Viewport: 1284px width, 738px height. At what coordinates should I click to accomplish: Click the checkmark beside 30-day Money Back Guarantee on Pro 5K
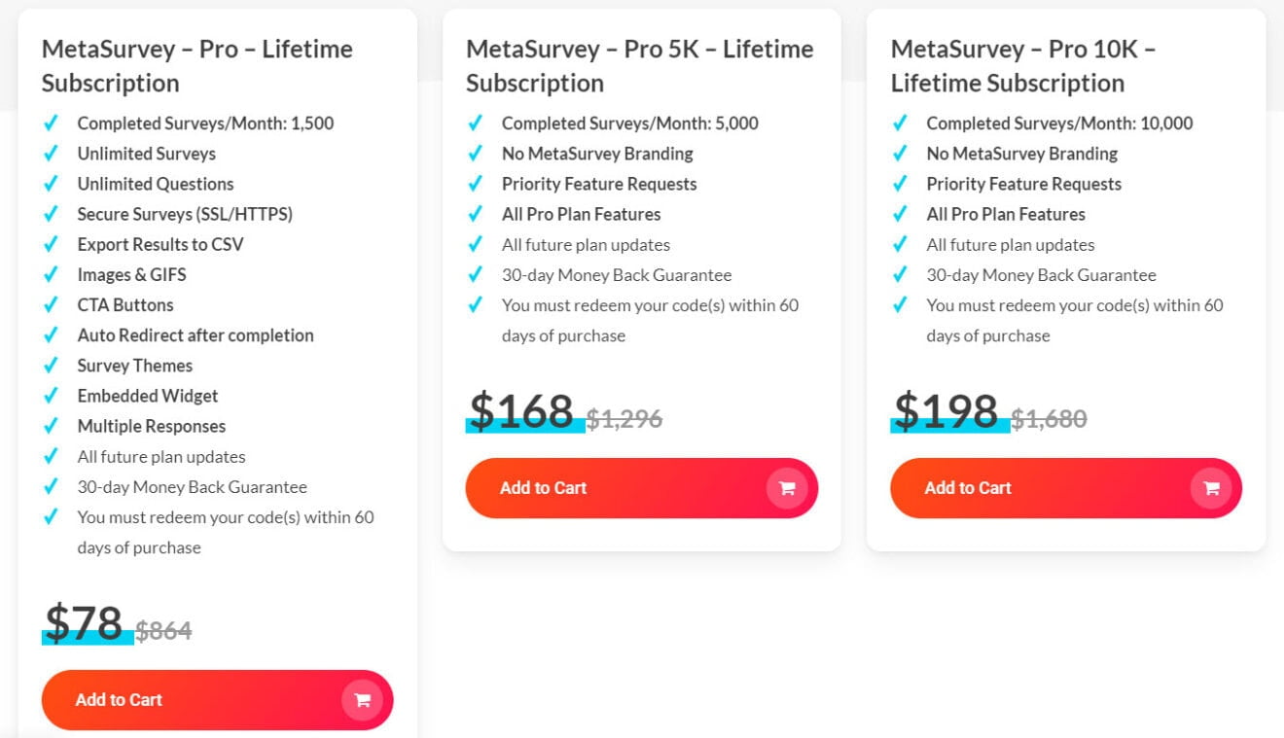pyautogui.click(x=476, y=275)
